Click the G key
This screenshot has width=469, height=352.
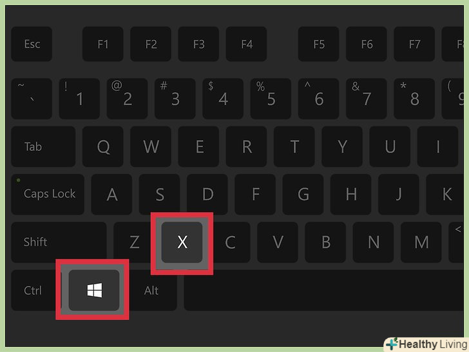click(303, 194)
